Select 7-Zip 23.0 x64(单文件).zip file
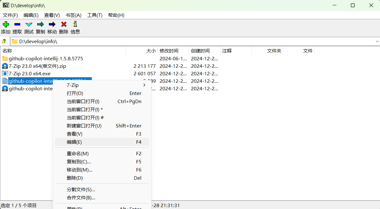This screenshot has width=380, height=209. 37,66
